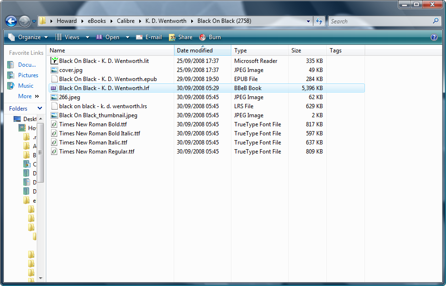The height and width of the screenshot is (286, 446).
Task: Click 5,396 KB size cell
Action: [312, 88]
